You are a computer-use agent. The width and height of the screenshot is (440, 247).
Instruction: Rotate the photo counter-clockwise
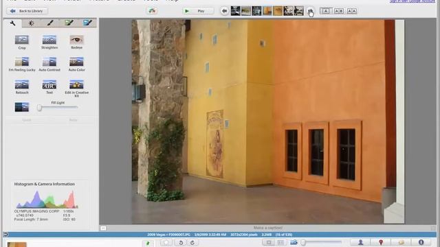(181, 242)
